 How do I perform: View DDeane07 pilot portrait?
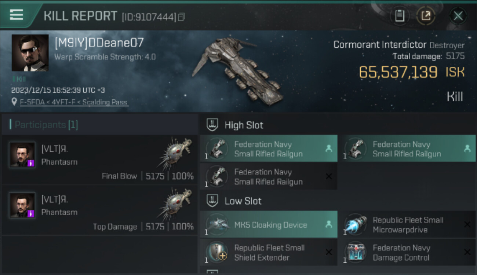(30, 53)
